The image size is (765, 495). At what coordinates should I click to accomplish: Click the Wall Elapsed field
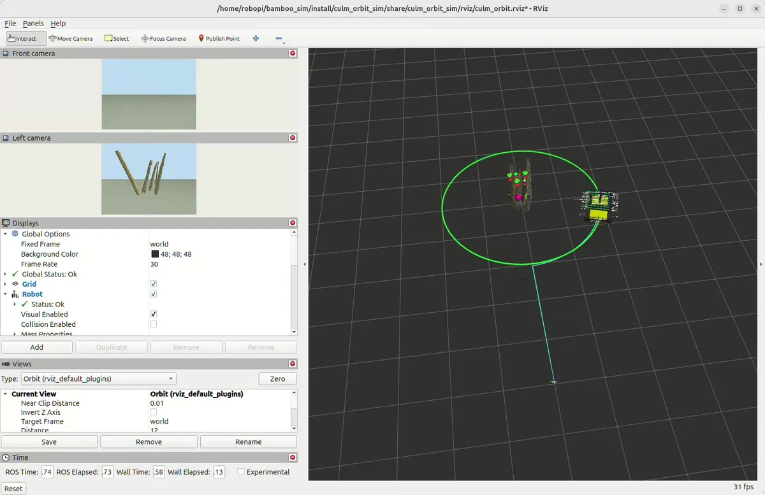click(x=219, y=472)
